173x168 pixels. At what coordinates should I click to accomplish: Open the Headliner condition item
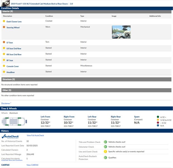(x=11, y=72)
